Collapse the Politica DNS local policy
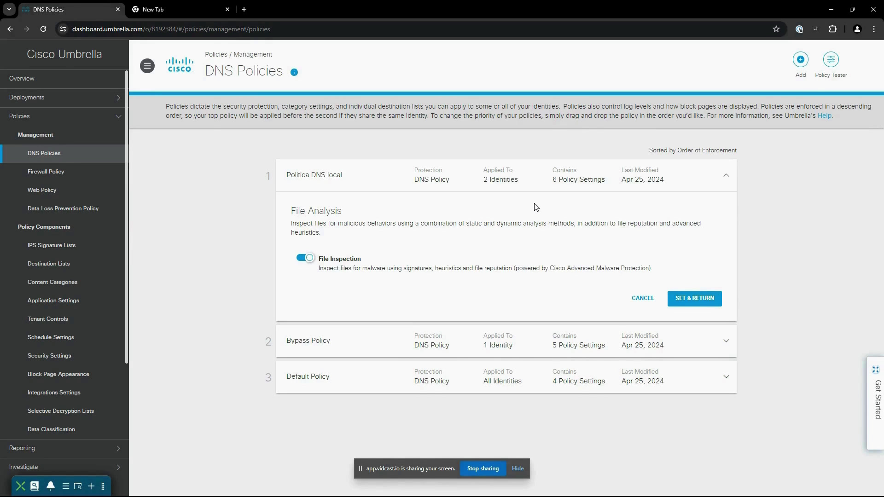Viewport: 884px width, 497px height. click(726, 175)
